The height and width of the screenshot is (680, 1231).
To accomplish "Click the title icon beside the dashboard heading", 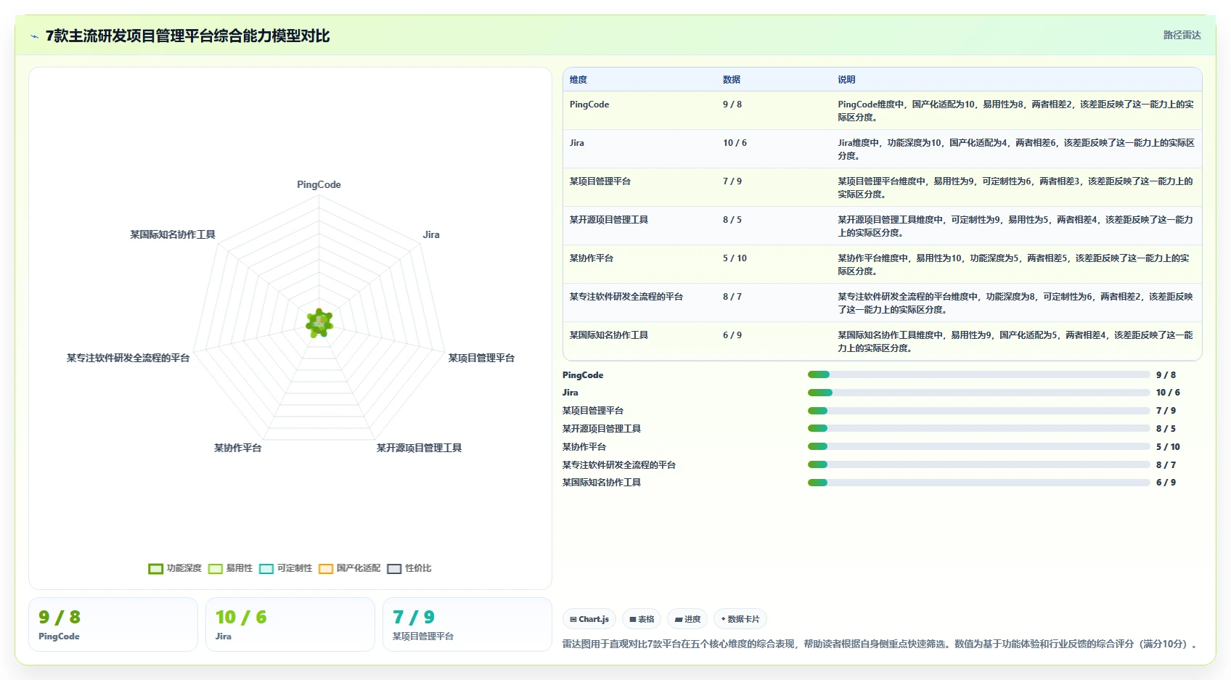I will tap(34, 36).
